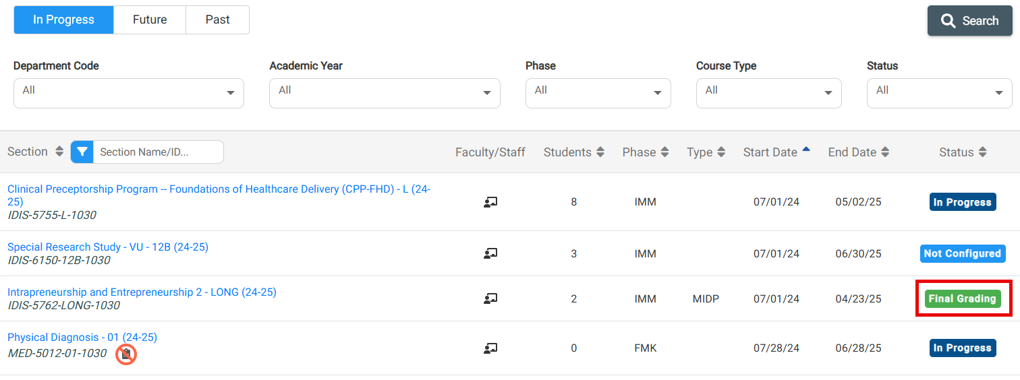
Task: Sort by Status column
Action: [x=982, y=152]
